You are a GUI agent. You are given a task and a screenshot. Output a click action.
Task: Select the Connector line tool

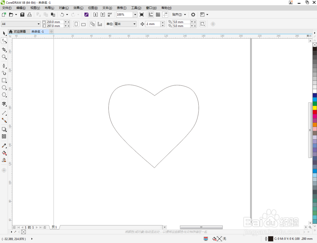click(x=4, y=120)
